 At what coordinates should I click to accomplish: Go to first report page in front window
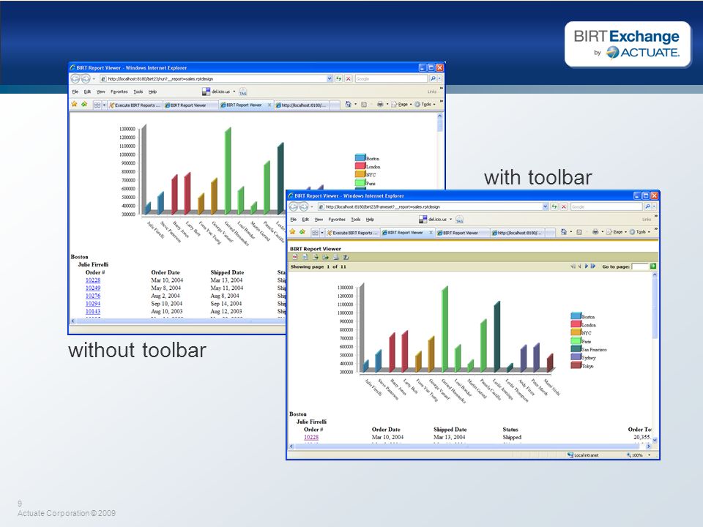coord(573,266)
